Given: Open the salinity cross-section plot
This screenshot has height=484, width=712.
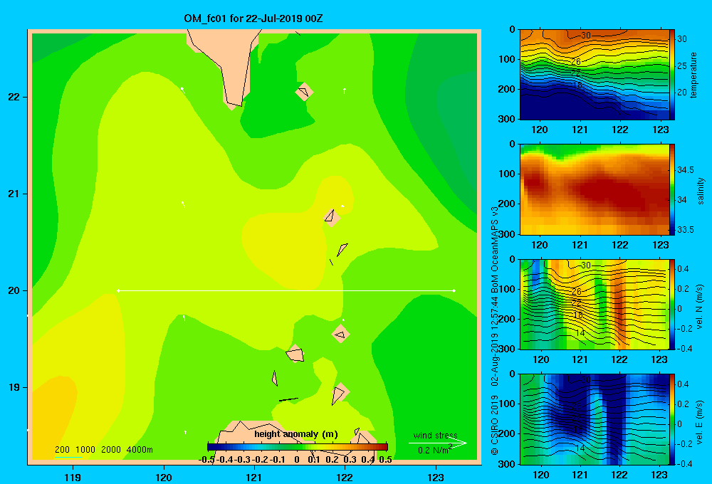Looking at the screenshot, I should pos(594,189).
